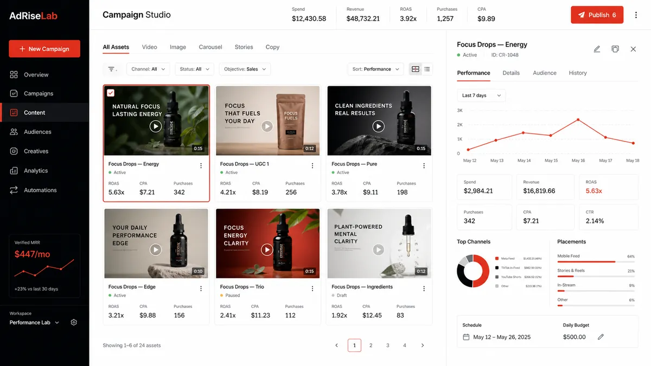Viewport: 651px width, 366px height.
Task: Duplicate the creative using copy icon
Action: [615, 49]
